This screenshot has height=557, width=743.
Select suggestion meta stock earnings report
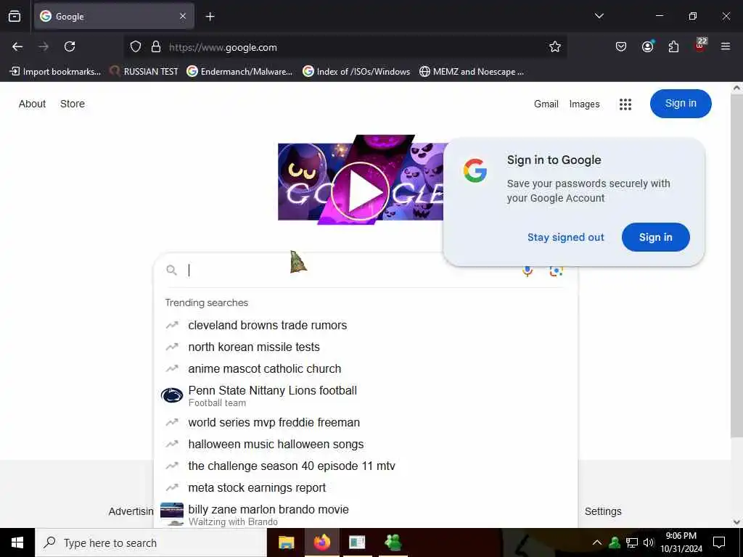[x=366, y=488]
